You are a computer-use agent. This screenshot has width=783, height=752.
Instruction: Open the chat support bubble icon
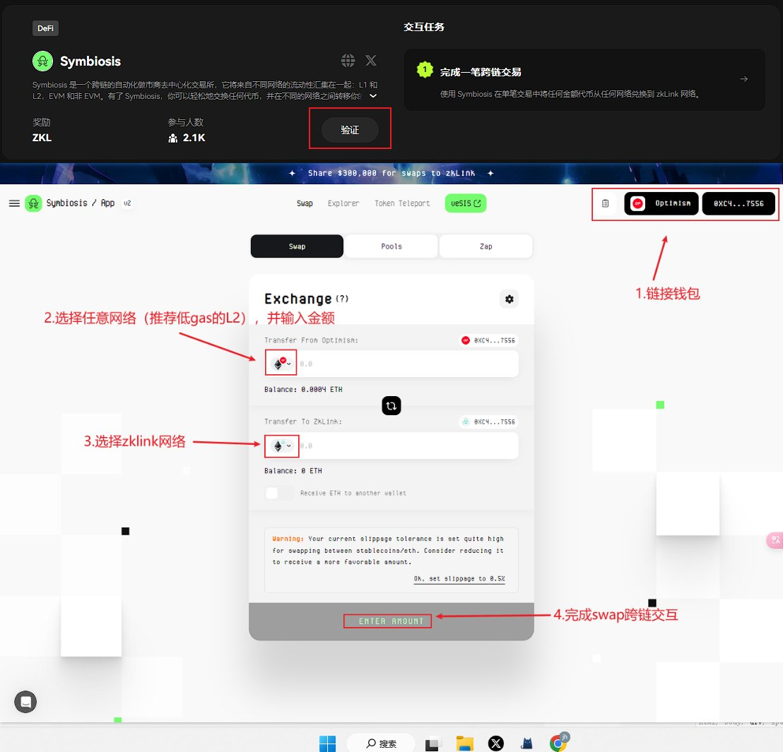click(25, 702)
